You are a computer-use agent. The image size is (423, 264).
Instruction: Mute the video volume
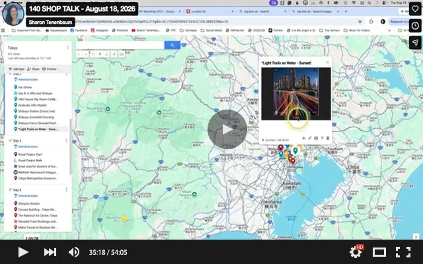pyautogui.click(x=73, y=252)
